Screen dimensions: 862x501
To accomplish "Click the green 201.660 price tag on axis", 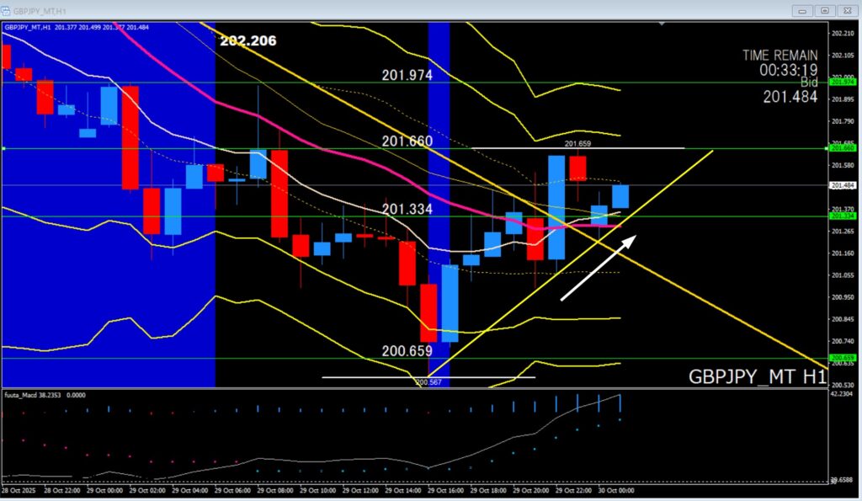I will (843, 148).
